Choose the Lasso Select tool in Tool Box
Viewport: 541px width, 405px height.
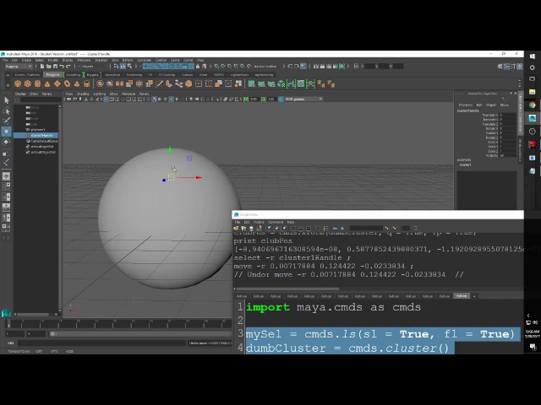pos(7,111)
